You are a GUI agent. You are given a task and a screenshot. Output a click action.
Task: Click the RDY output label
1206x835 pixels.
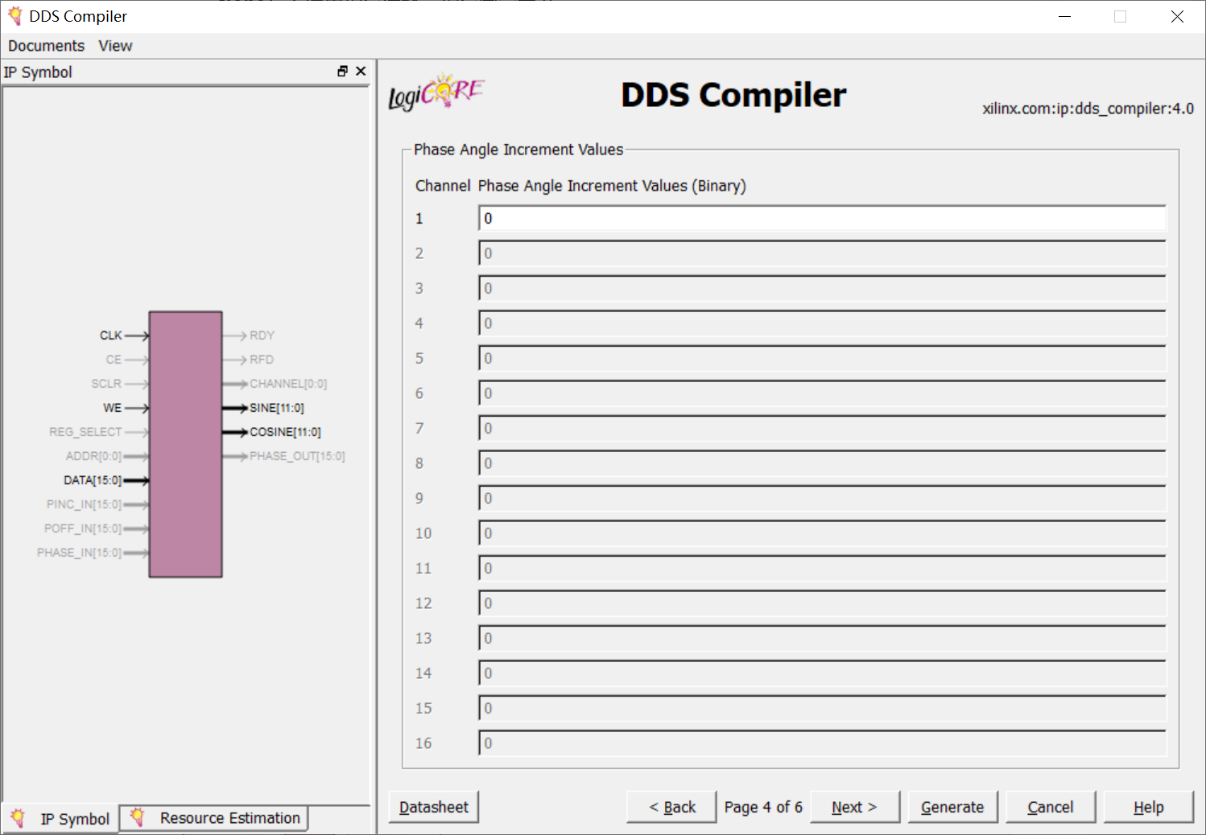(x=262, y=335)
